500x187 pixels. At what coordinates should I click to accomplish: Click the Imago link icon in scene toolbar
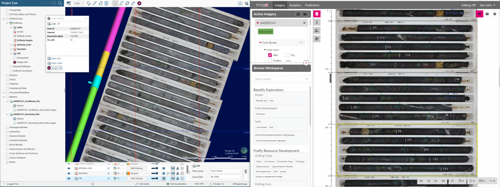[x=140, y=4]
